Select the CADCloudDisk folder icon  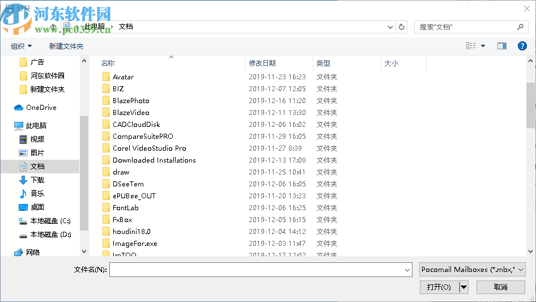(107, 125)
